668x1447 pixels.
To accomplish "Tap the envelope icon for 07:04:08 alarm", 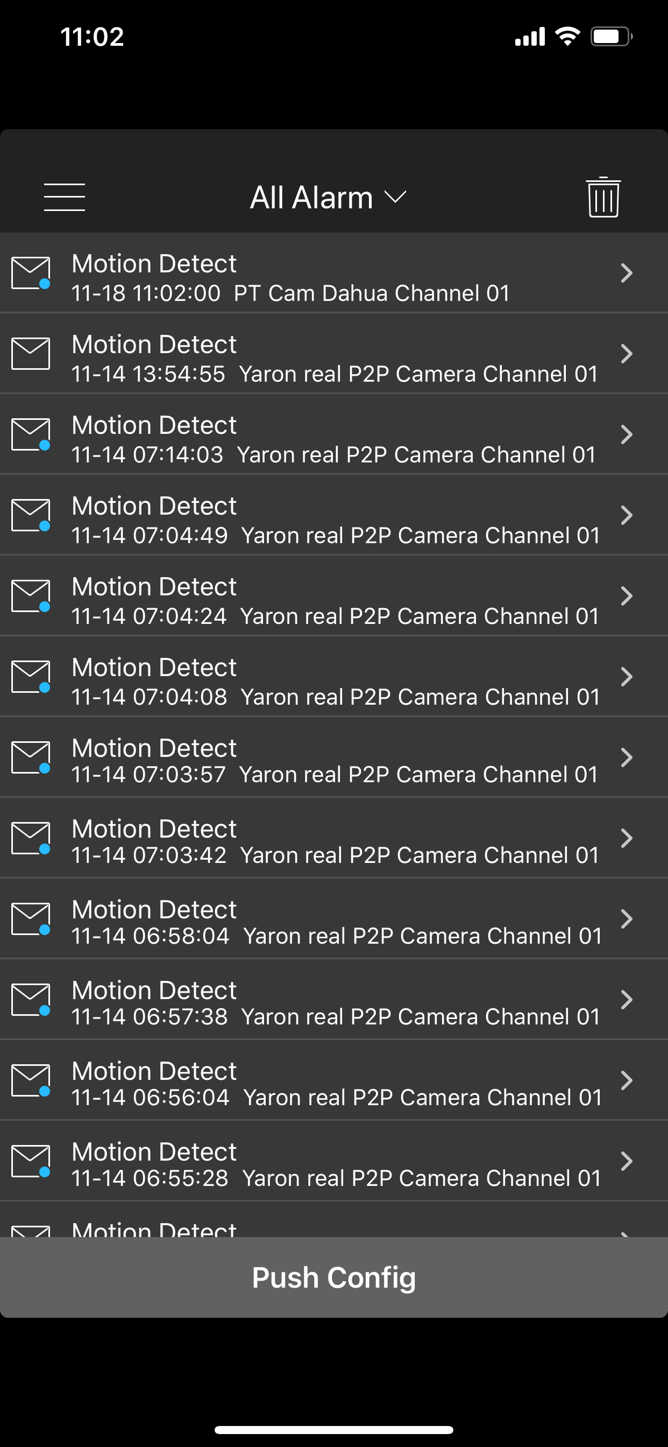I will [31, 677].
